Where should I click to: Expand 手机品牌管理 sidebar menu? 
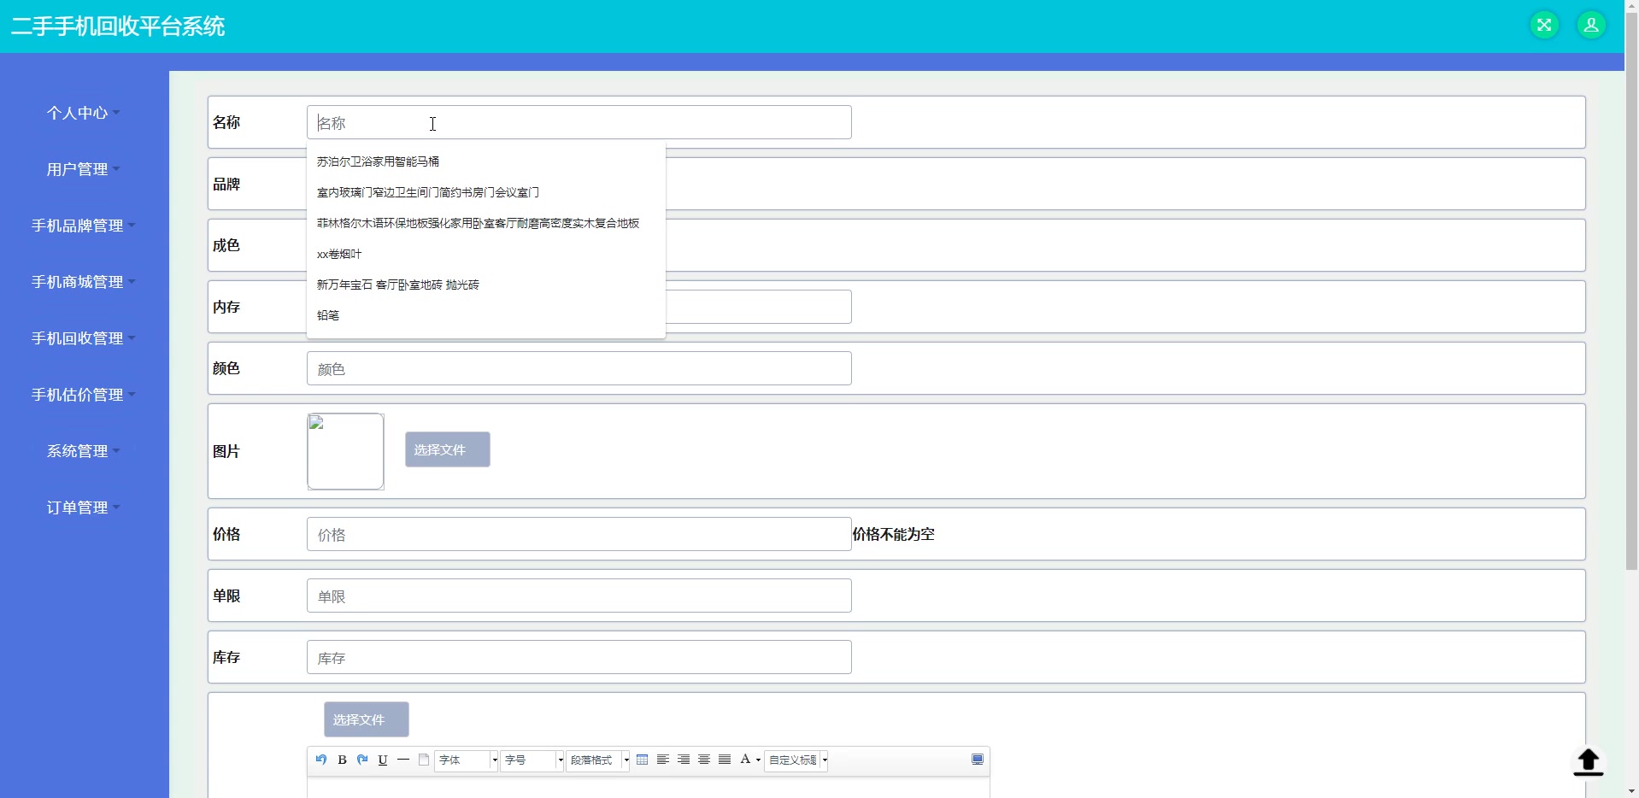[x=84, y=226]
